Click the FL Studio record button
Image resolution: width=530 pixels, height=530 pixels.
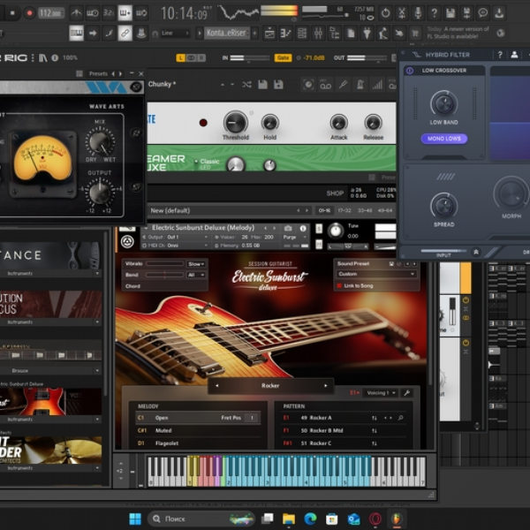[x=29, y=13]
